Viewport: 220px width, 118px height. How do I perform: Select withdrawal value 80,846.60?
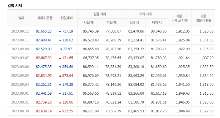pos(159,31)
